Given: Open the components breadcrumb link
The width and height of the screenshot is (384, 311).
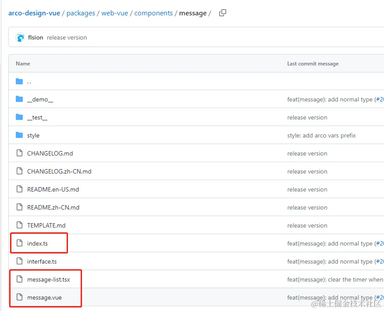Looking at the screenshot, I should [153, 13].
